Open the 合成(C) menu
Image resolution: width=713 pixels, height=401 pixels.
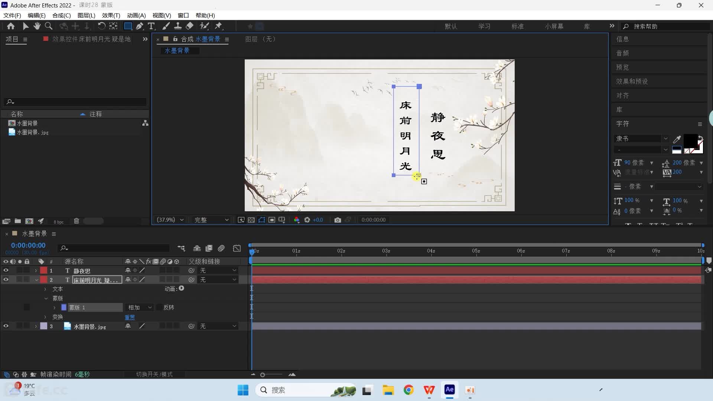click(x=62, y=15)
